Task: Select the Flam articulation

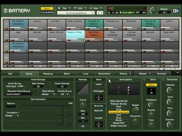Action: pos(119,107)
